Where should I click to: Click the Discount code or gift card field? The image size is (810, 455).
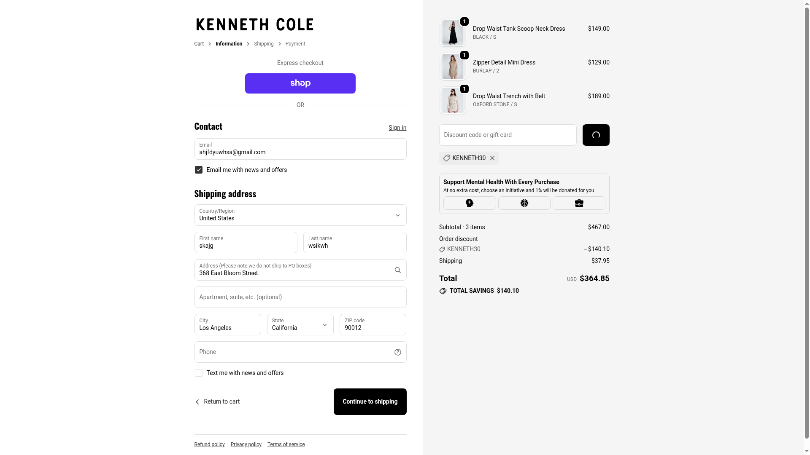pyautogui.click(x=508, y=135)
